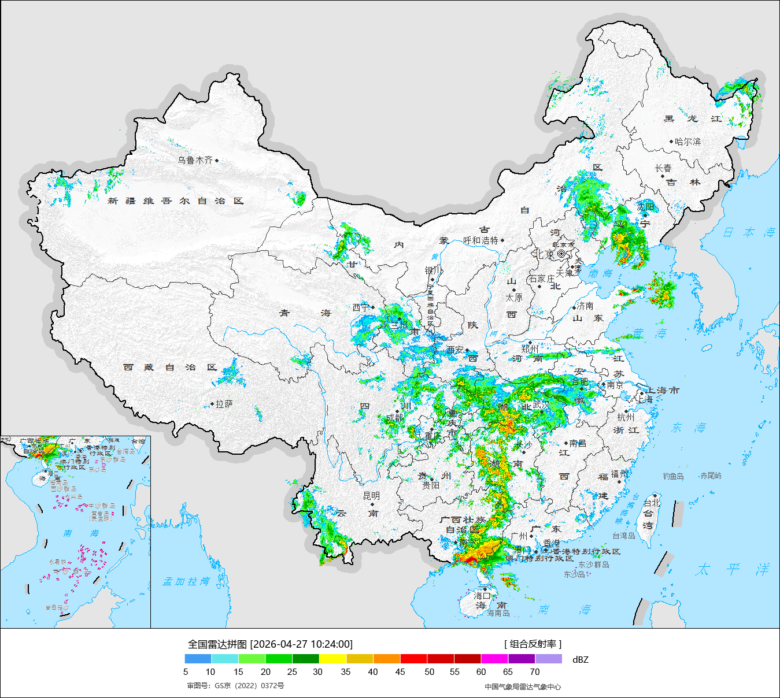780x698 pixels.
Task: Click the 中国气象局雷达气象中心 credit text
Action: 523,686
